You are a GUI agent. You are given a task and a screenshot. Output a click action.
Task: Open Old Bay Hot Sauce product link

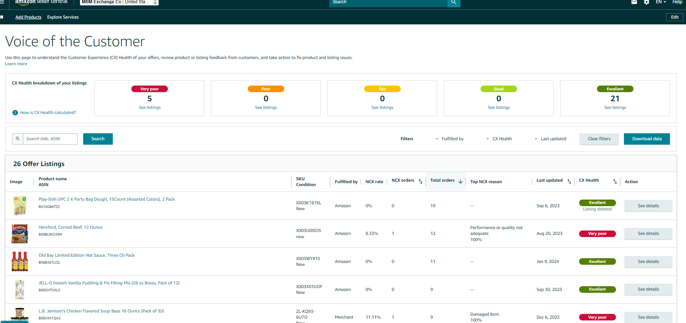(x=86, y=255)
